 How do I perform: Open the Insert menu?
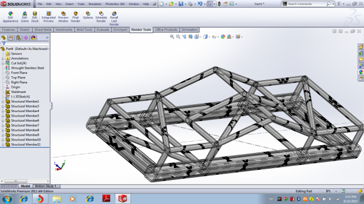pos(69,4)
